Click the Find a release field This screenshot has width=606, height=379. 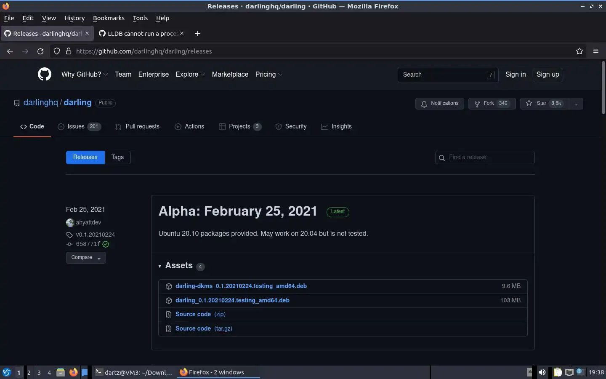pos(485,157)
